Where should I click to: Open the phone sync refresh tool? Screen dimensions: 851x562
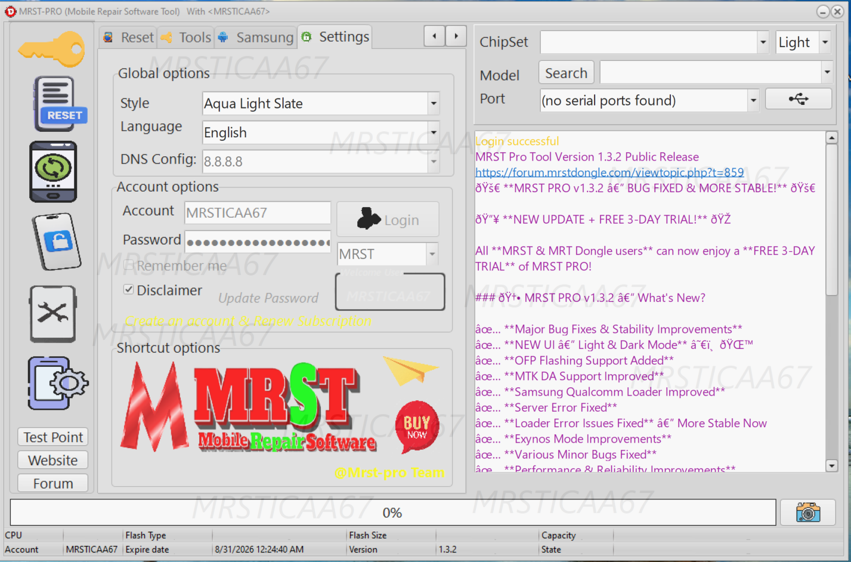53,172
